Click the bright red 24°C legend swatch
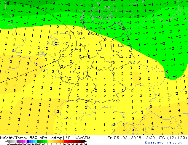Image resolution: width=188 pixels, height=145 pixels. [65, 141]
